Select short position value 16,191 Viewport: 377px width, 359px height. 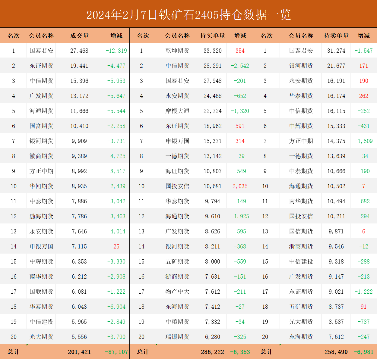(336, 81)
